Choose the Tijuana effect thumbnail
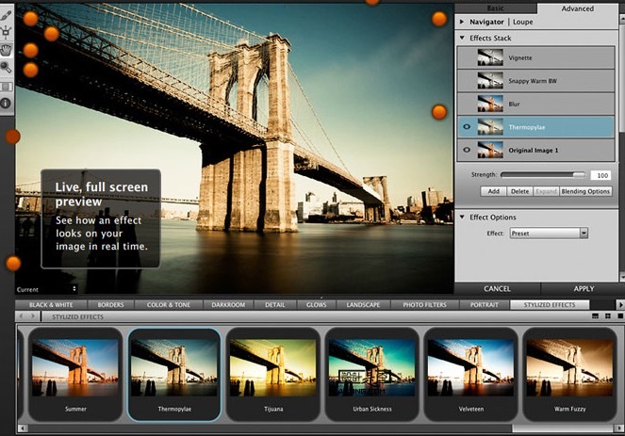 [x=272, y=367]
